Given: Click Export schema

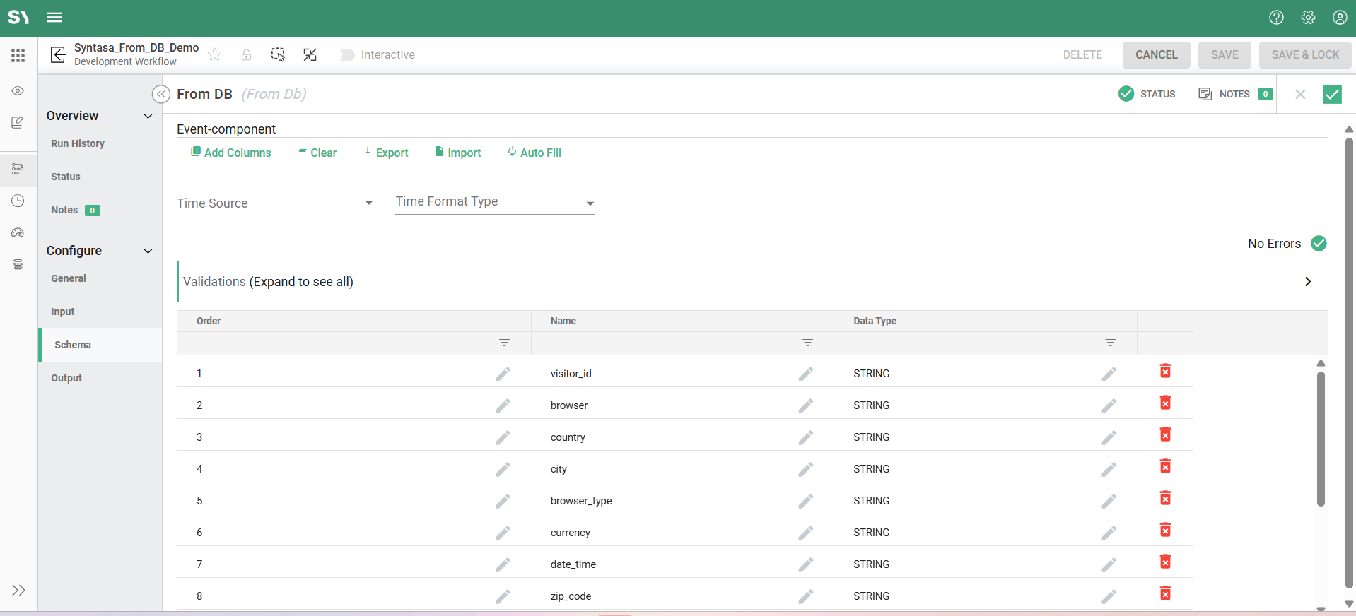Looking at the screenshot, I should (386, 153).
